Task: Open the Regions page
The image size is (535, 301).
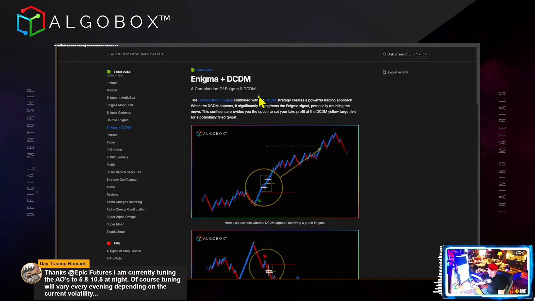Action: click(112, 195)
